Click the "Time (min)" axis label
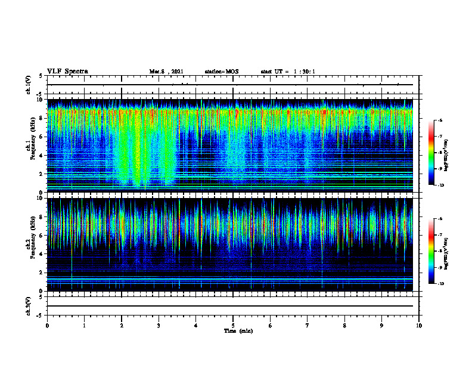 238,331
